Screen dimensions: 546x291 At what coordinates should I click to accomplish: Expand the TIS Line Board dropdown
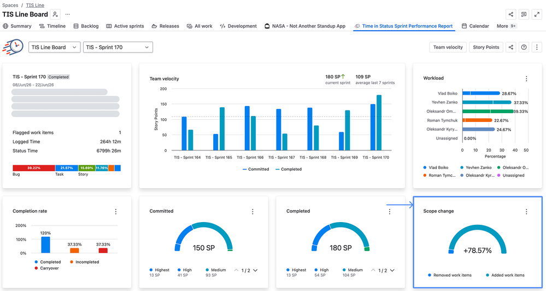(x=54, y=48)
